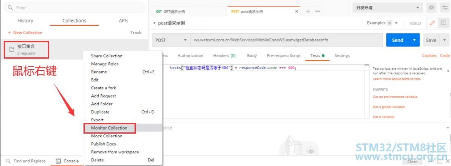Switch to the APIs tab

[x=123, y=20]
